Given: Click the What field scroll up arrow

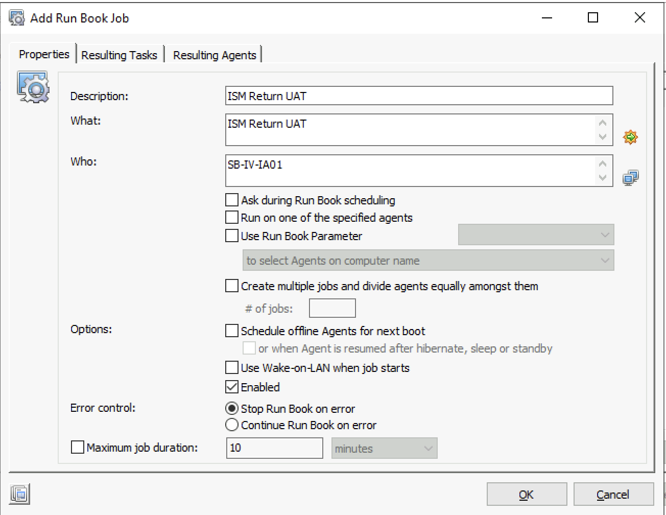Looking at the screenshot, I should 603,123.
